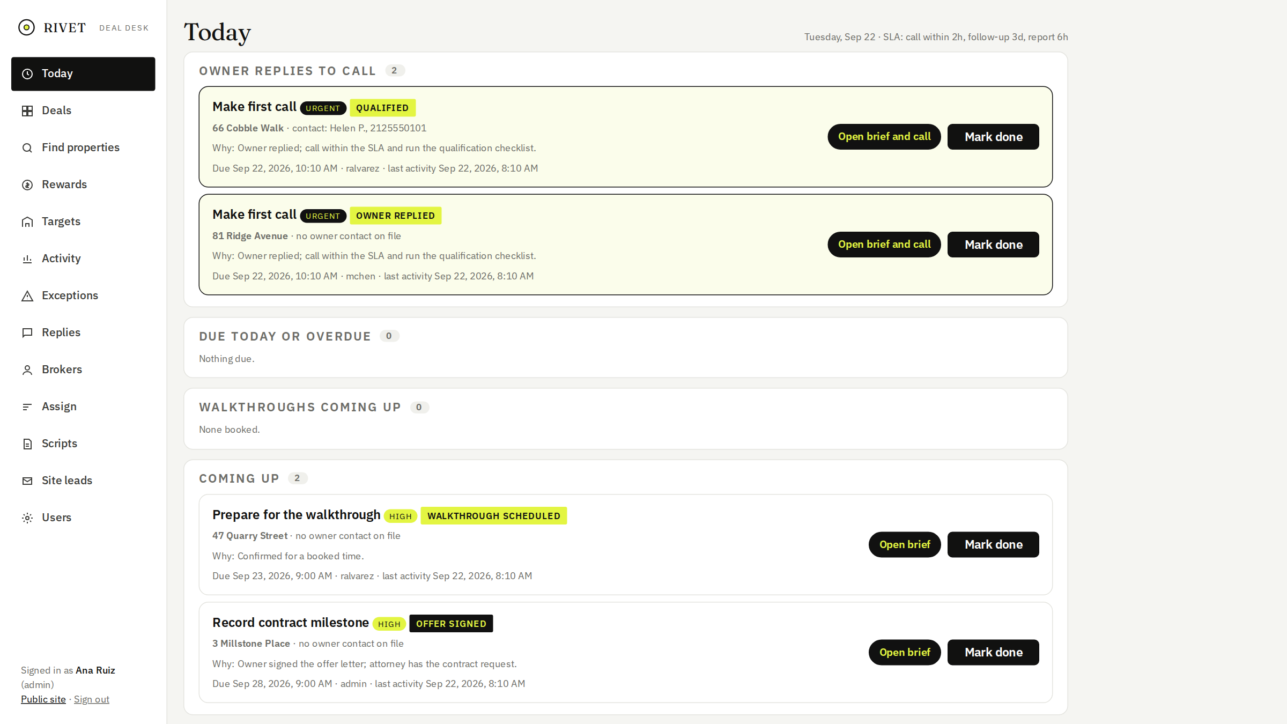Open brief and call for 81 Ridge Avenue
This screenshot has height=724, width=1287.
[884, 245]
